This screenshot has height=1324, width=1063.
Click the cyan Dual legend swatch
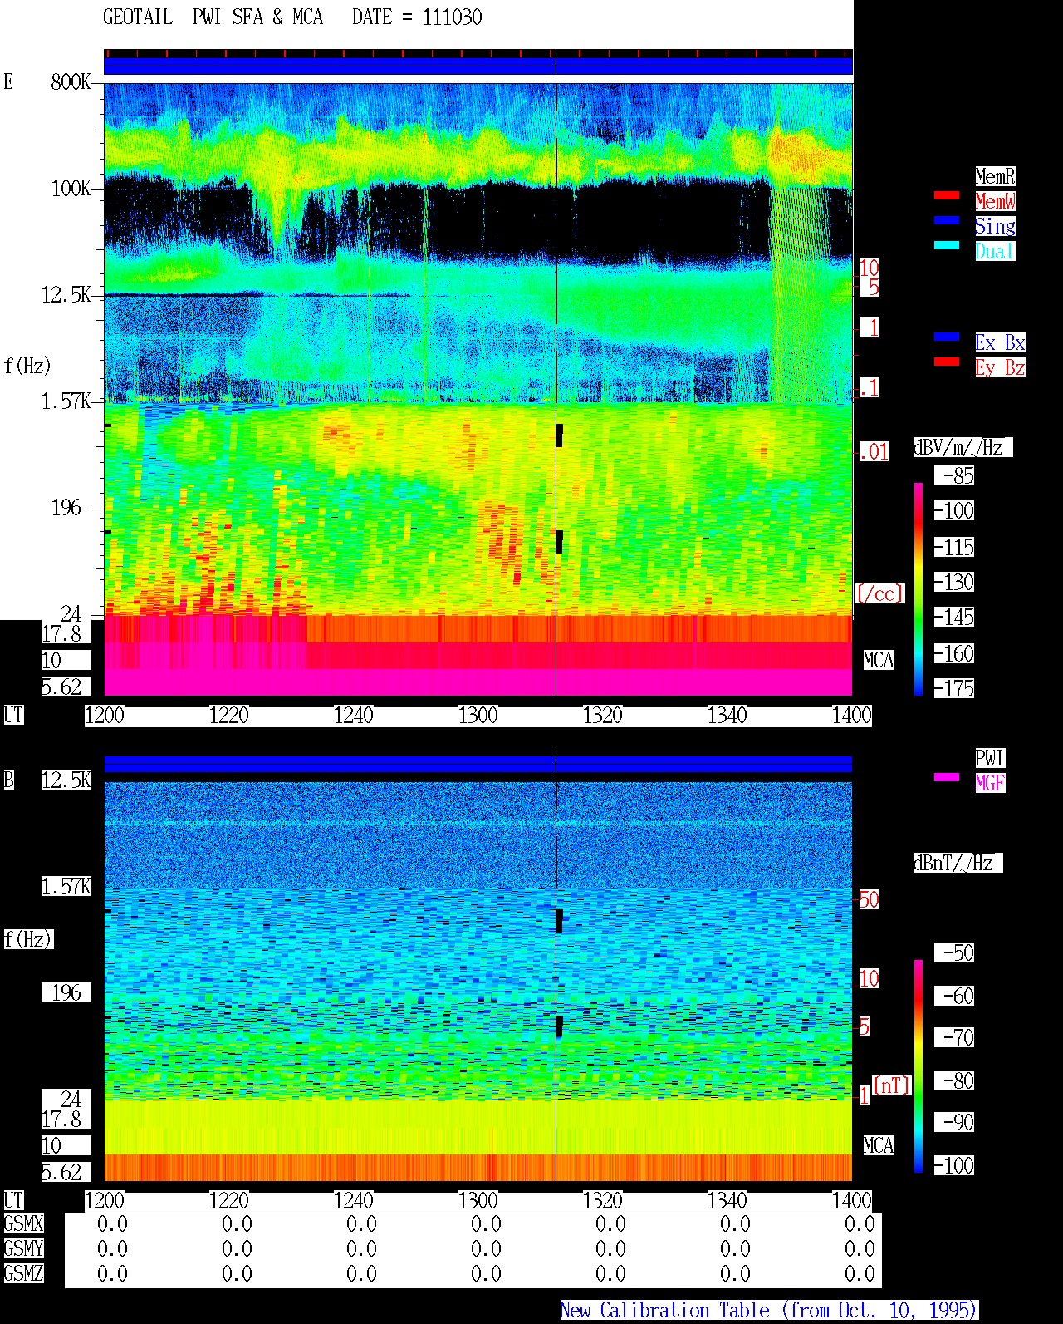(947, 245)
